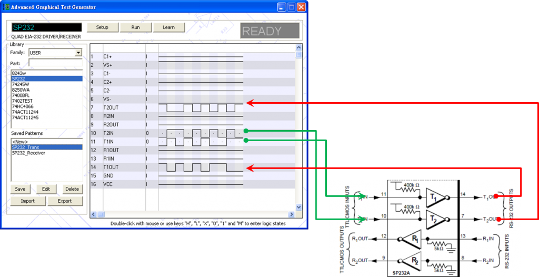Select 8243w in the library list
This screenshot has height=277, width=539.
tap(47, 73)
